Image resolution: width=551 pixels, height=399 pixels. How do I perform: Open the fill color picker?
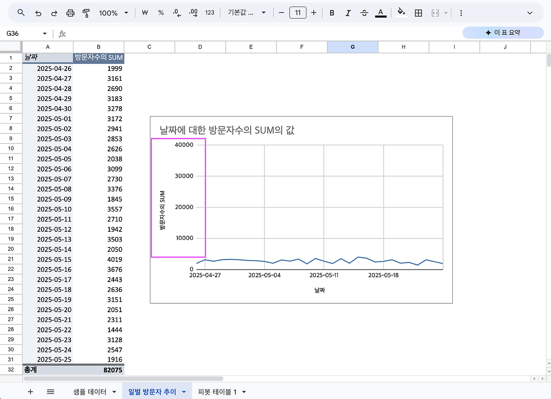coord(400,13)
